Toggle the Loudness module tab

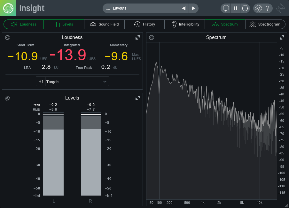click(x=24, y=24)
